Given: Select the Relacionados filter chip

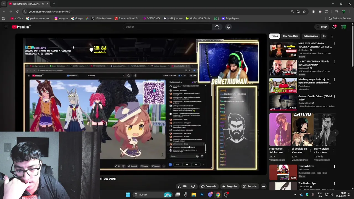Looking at the screenshot, I should [x=311, y=36].
